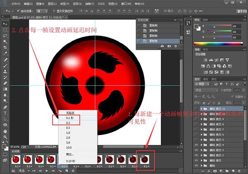Open the auto-select 组 dropdown

pos(42,11)
